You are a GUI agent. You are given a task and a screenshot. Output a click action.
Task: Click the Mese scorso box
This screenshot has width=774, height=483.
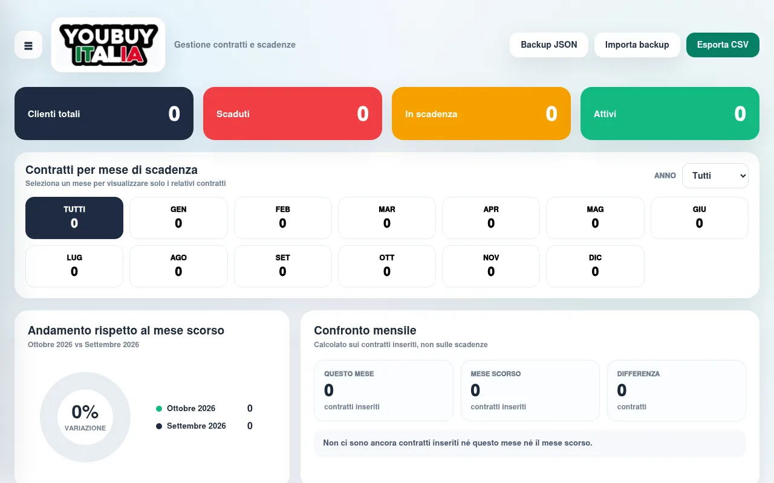(x=530, y=391)
